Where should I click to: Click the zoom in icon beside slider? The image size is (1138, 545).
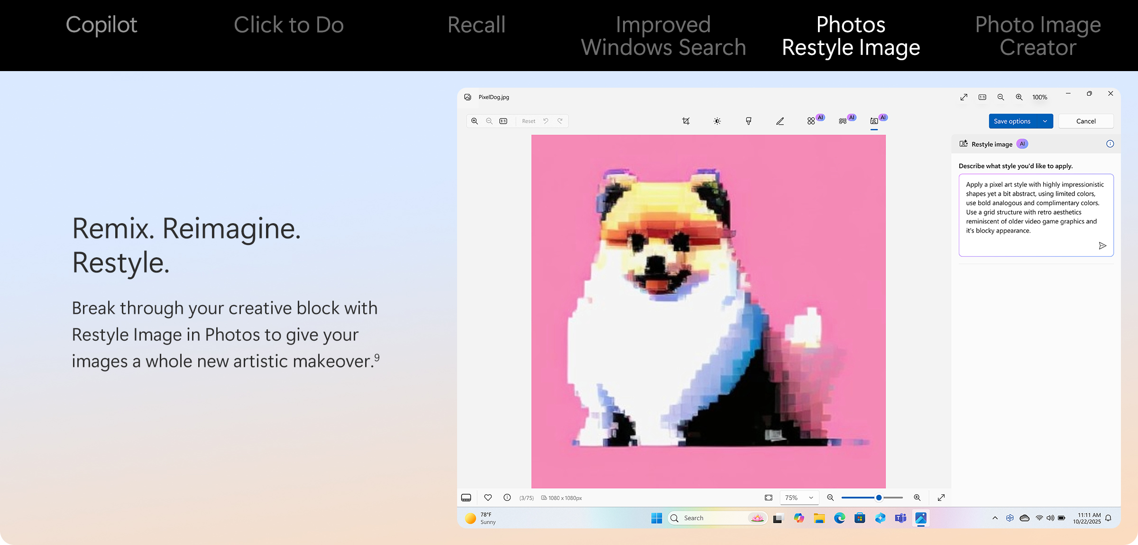pos(917,498)
